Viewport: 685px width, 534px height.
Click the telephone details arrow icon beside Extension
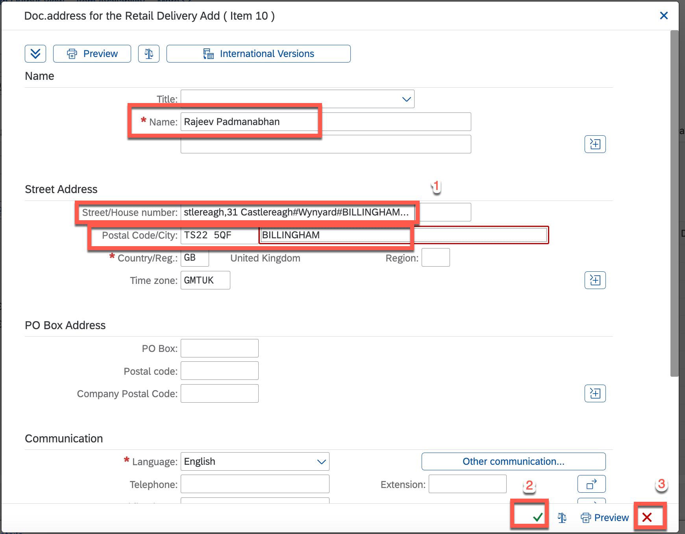591,484
